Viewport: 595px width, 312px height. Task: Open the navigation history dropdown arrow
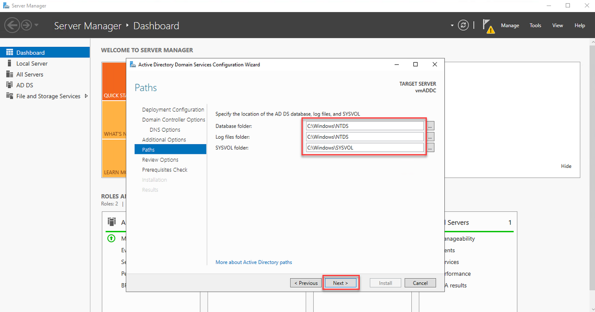[x=37, y=25]
